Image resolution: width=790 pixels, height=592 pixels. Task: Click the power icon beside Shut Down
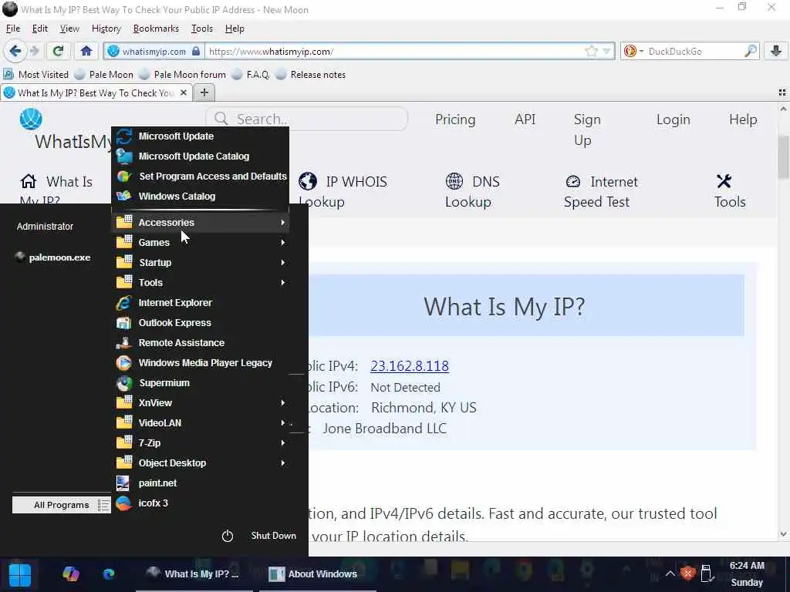coord(228,536)
